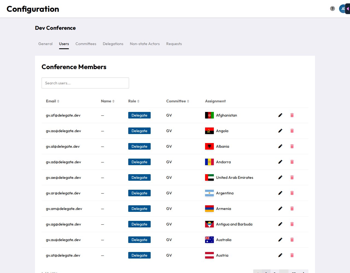Open the Committees tab
This screenshot has height=273, width=350.
(86, 44)
